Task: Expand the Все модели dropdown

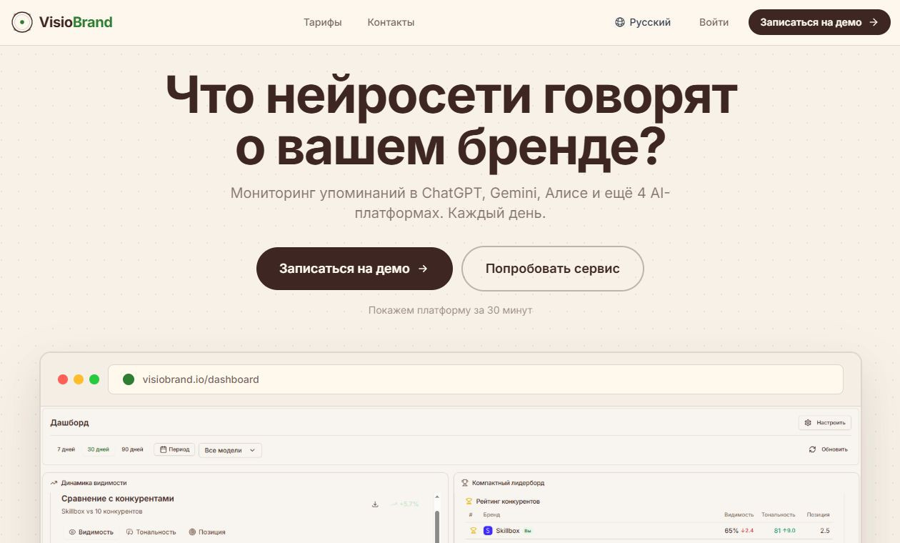Action: (x=230, y=450)
